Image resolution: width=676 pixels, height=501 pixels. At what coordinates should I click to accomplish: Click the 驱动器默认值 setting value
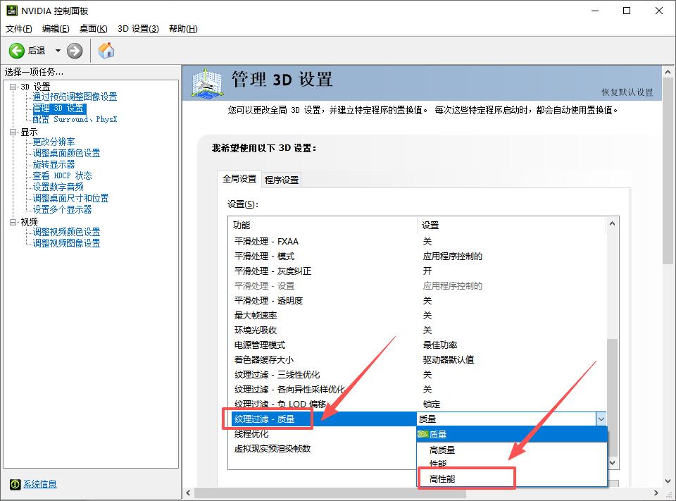coord(449,360)
